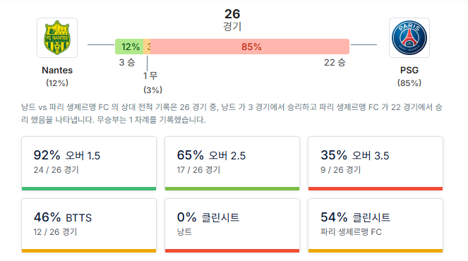
Task: Select the 54% clean sheet PSG card
Action: point(376,226)
